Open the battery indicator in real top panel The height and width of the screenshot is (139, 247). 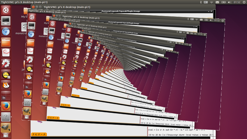(223, 2)
